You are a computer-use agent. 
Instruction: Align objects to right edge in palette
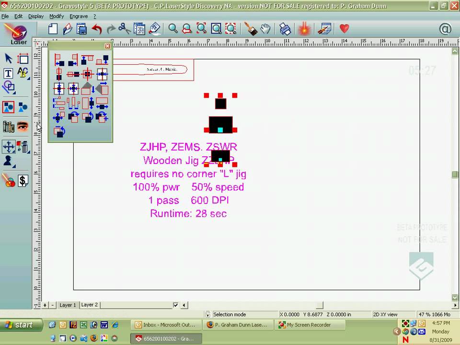point(73,60)
